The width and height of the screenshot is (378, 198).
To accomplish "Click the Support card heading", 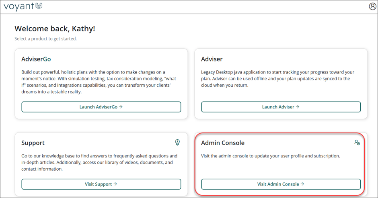I will pos(33,143).
